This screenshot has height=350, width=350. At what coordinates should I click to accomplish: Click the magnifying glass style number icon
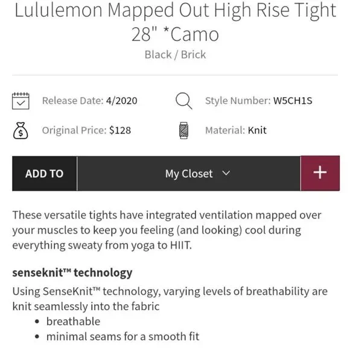point(183,101)
